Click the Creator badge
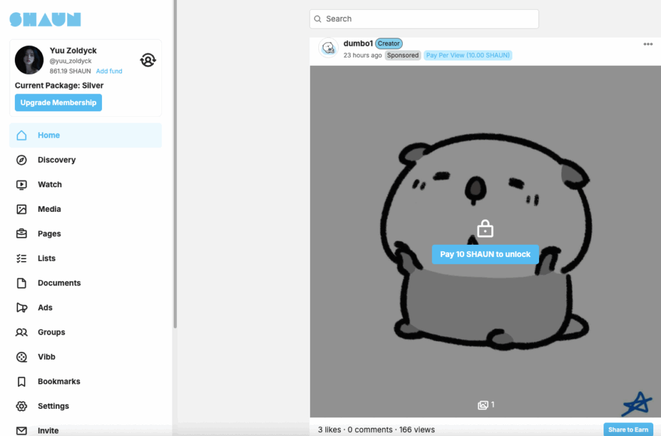661x436 pixels. pyautogui.click(x=389, y=43)
